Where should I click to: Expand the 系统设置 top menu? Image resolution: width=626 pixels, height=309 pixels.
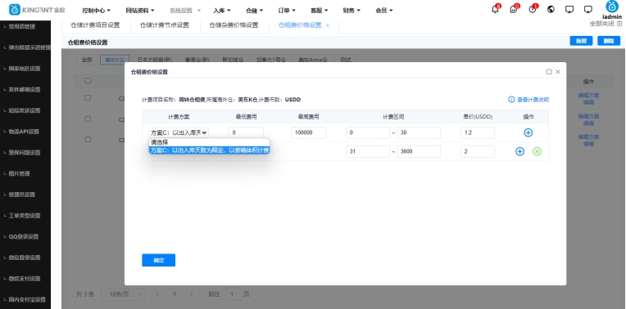tap(185, 11)
